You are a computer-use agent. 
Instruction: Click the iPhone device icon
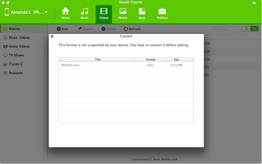(x=7, y=12)
